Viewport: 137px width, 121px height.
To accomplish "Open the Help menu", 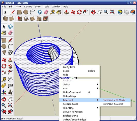I will [x=66, y=7].
